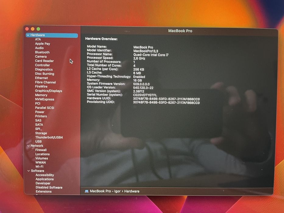284x213 pixels.
Task: Click the Processor Speed value 2,6 GHz
Action: click(x=139, y=58)
